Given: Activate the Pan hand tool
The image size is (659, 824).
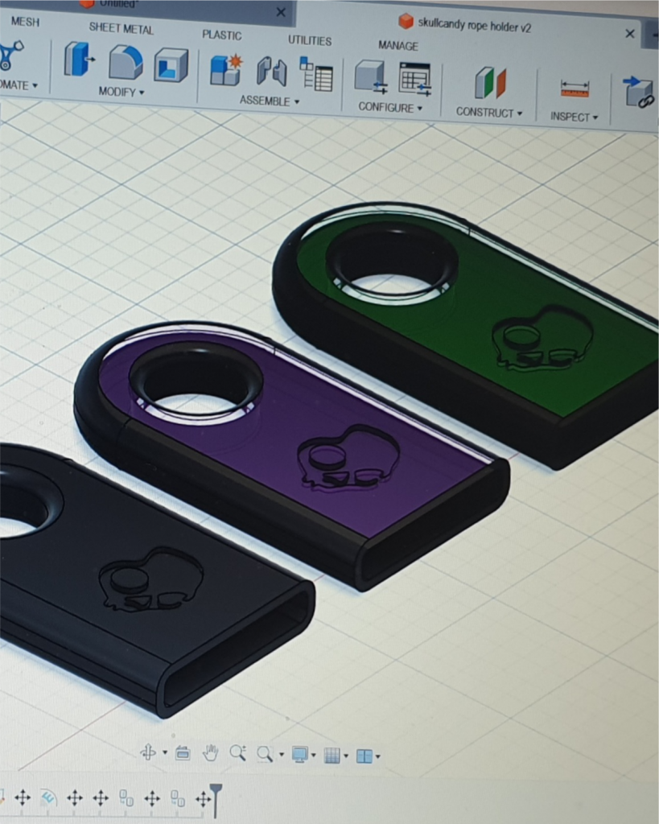Looking at the screenshot, I should click(210, 753).
